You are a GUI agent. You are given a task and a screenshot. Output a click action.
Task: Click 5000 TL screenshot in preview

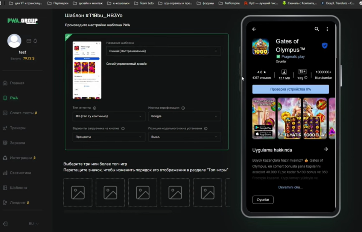[315, 118]
